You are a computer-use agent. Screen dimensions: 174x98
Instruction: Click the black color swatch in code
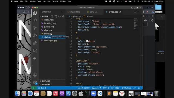93,21
